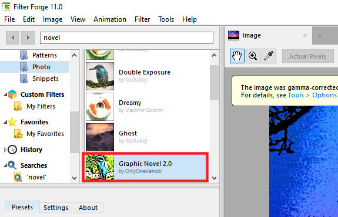Select the Eyedropper tool
338x217 pixels.
coord(269,56)
